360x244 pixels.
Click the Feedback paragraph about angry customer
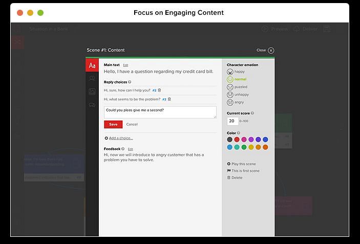[154, 158]
